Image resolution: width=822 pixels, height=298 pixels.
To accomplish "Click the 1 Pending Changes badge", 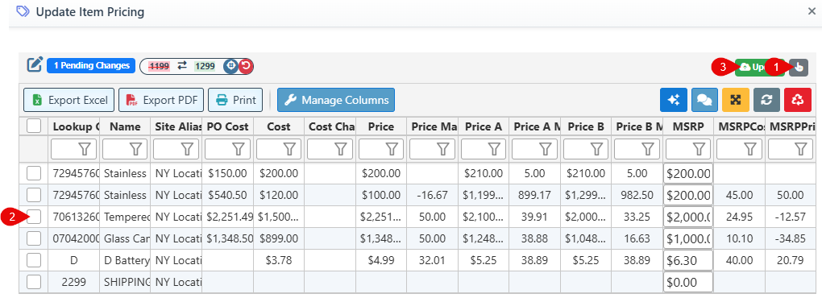I will click(91, 65).
